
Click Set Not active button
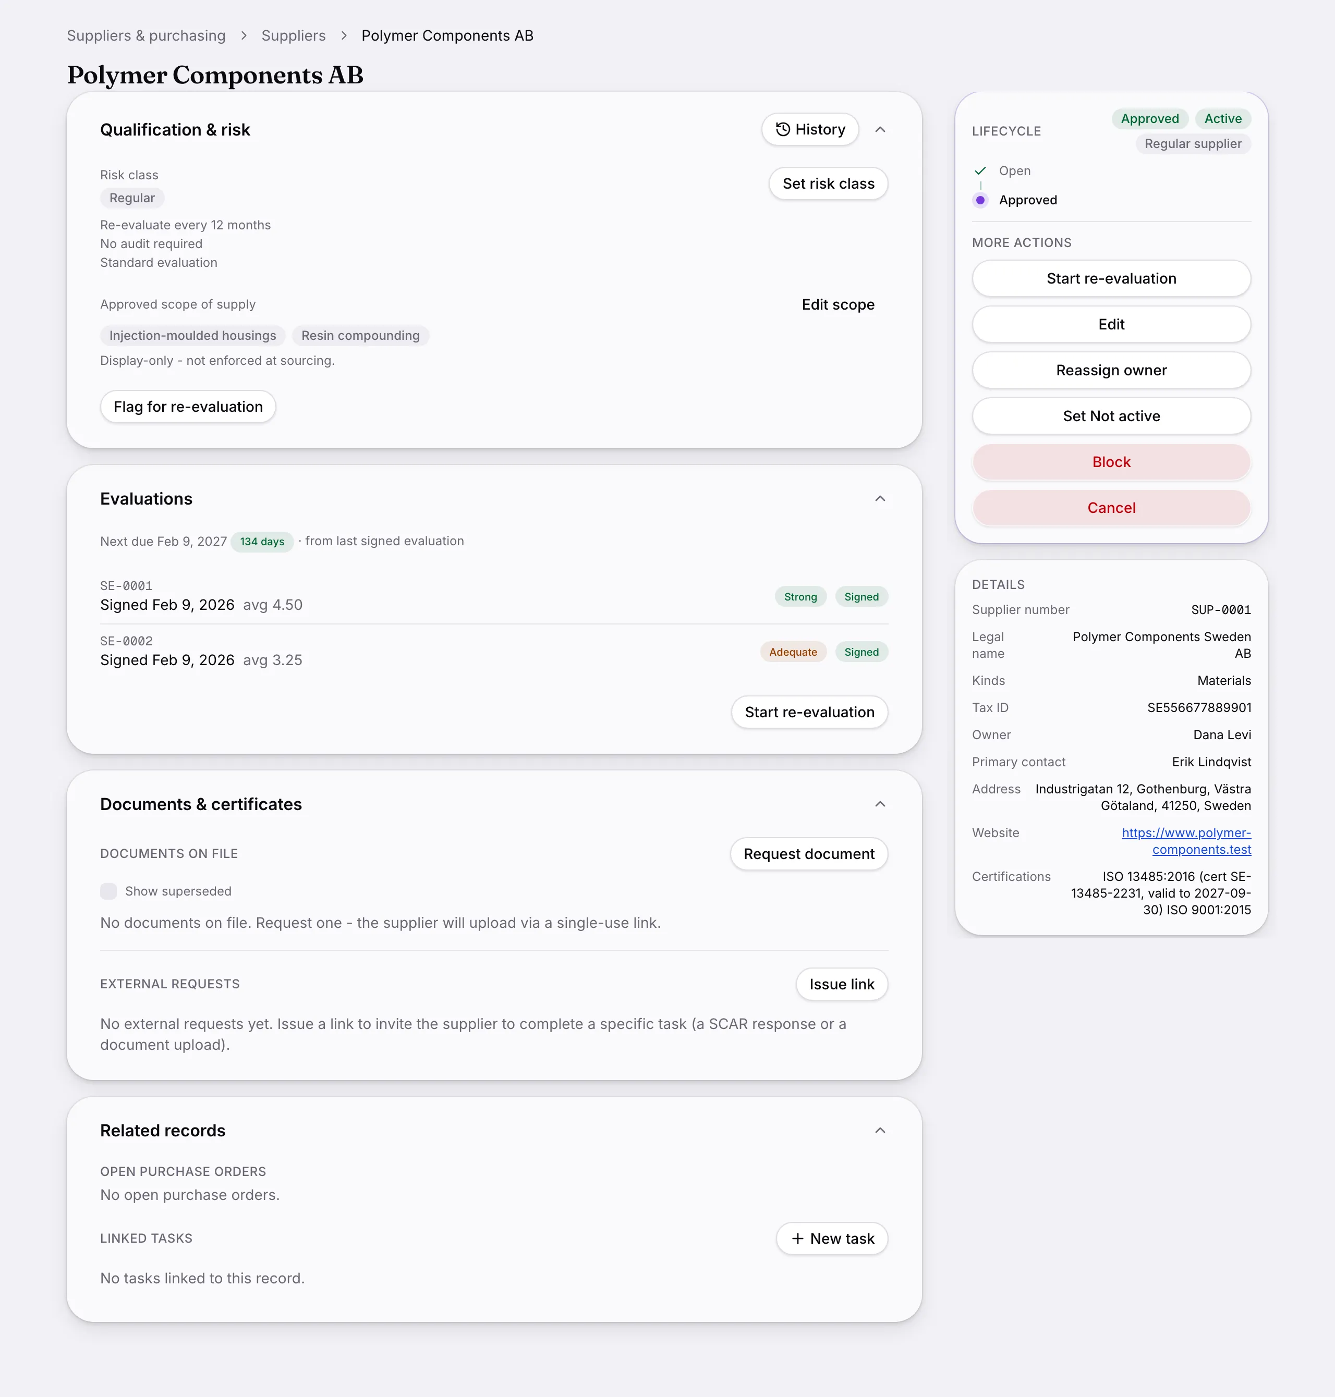pos(1111,416)
